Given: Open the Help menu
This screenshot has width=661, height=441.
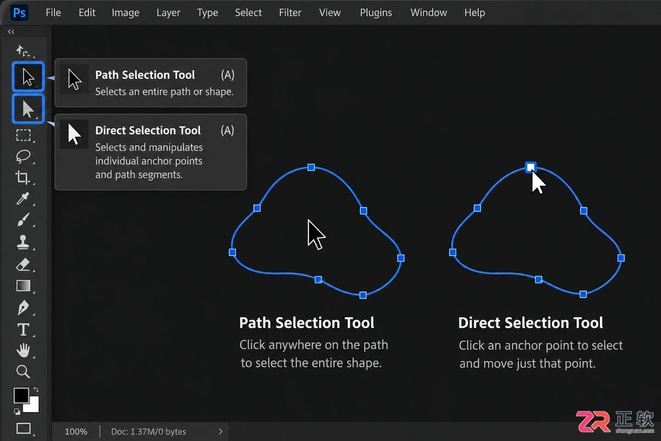Looking at the screenshot, I should click(475, 12).
